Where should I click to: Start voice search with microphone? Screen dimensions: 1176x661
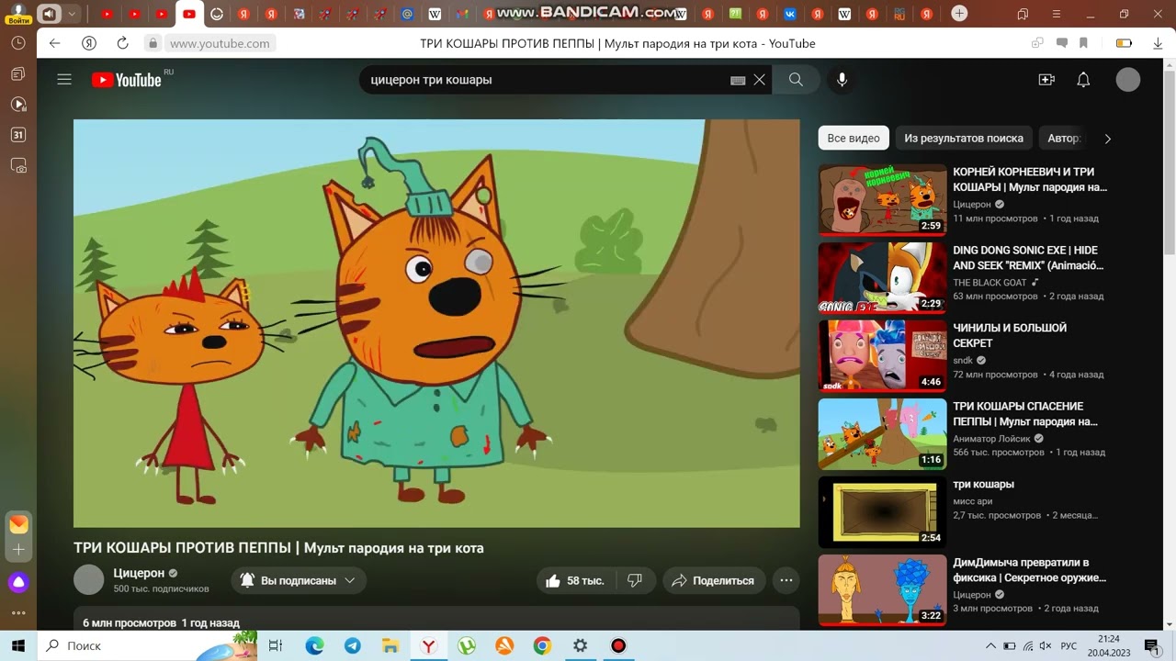(x=842, y=80)
